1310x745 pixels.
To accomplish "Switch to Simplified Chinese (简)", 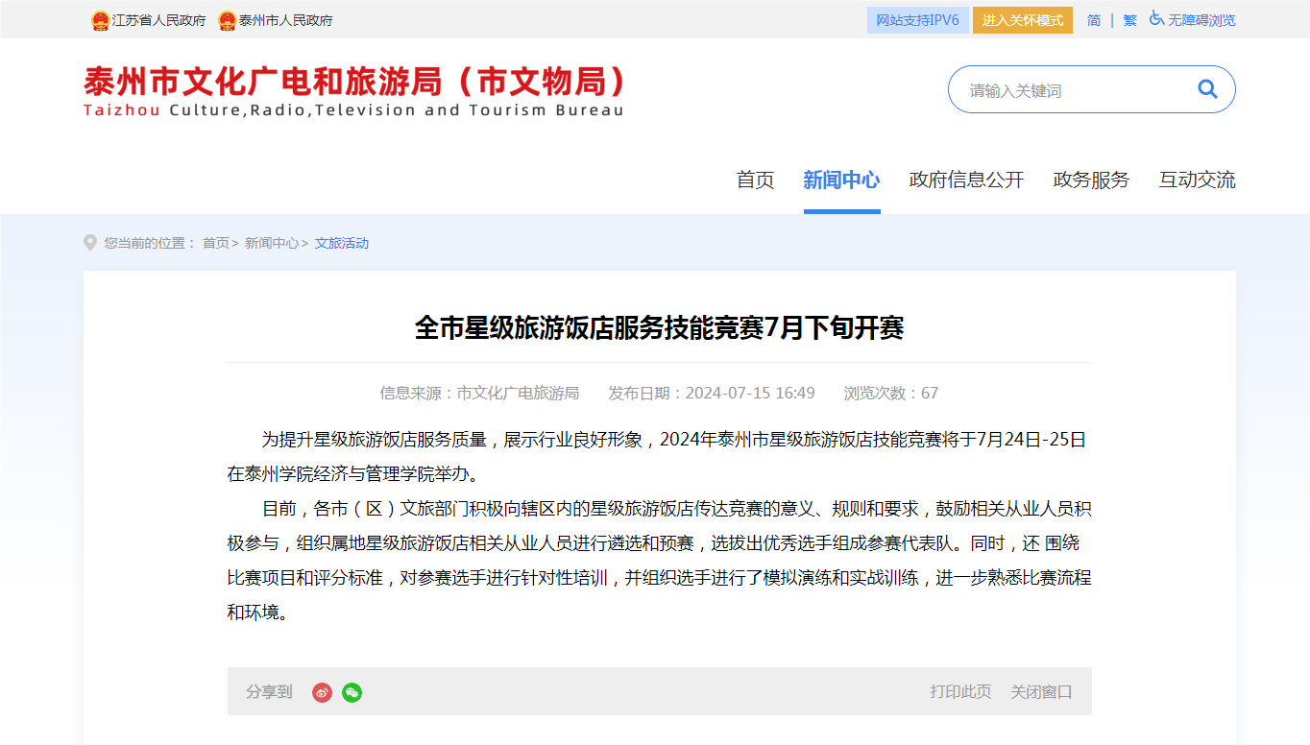I will (1094, 20).
